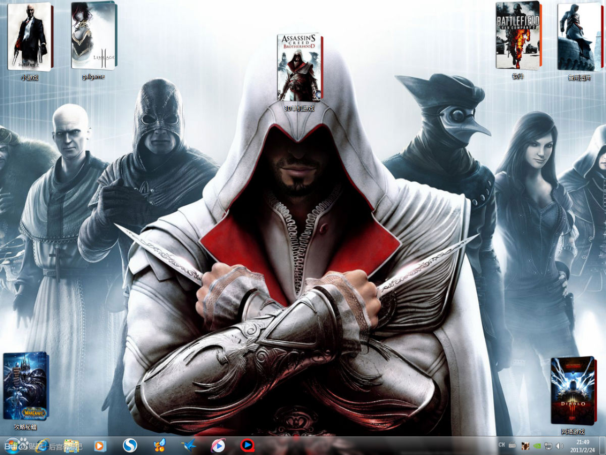Click the Show Desktop strip beside the clock
Viewport: 606px width, 455px height.
(x=602, y=446)
